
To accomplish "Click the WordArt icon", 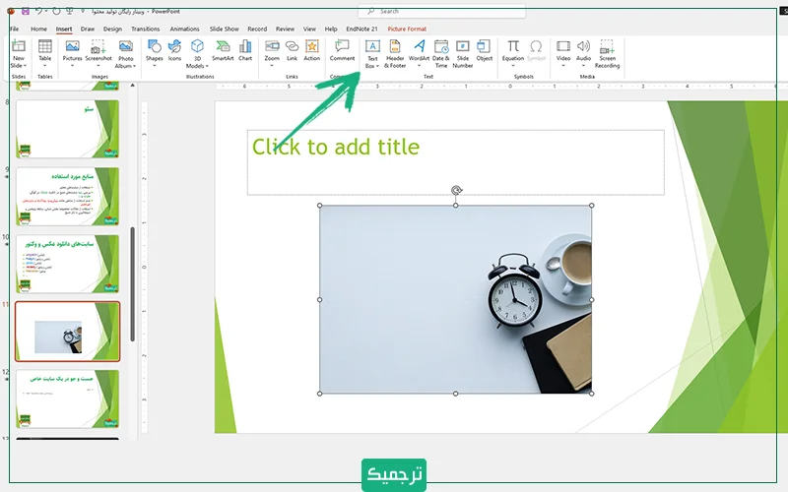I will pyautogui.click(x=420, y=46).
